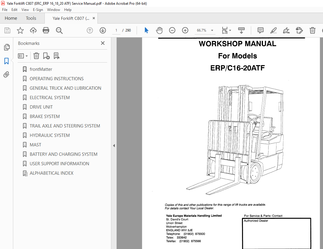Select the DRIVE UNIT bookmark
The image size is (323, 249).
[41, 107]
